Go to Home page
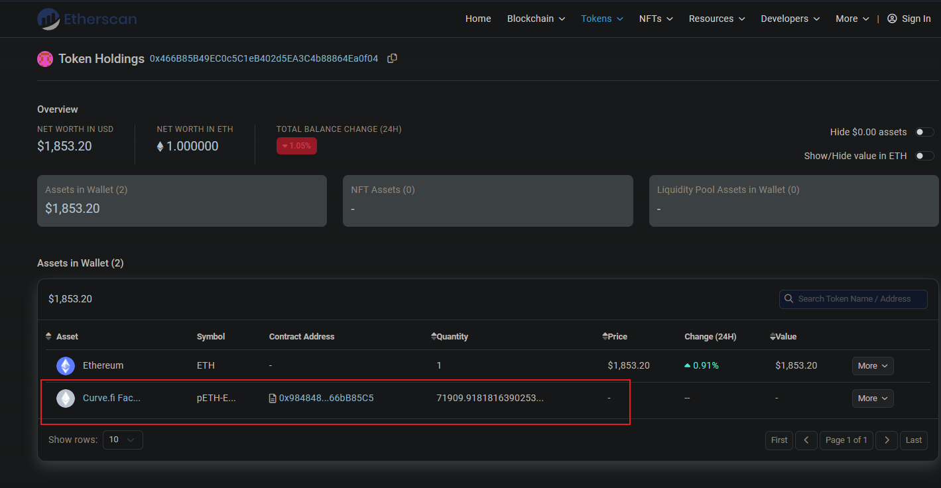Image resolution: width=941 pixels, height=488 pixels. coord(478,19)
